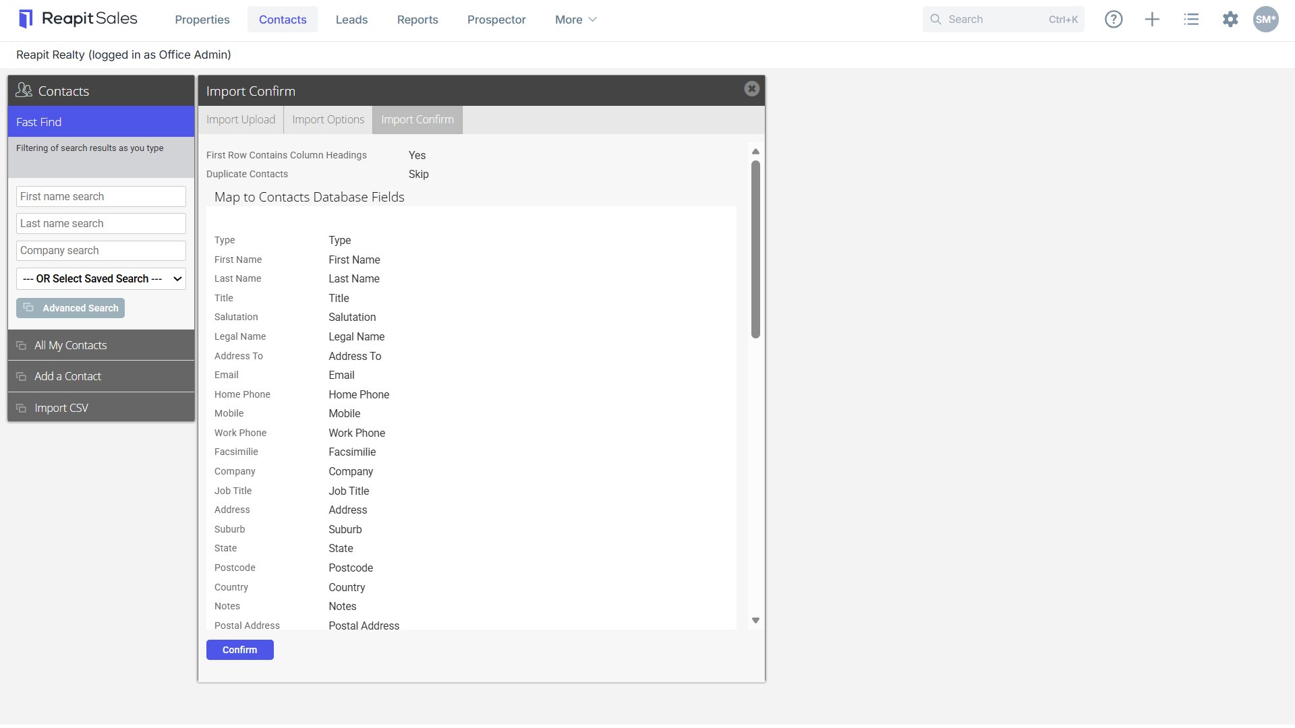1295x728 pixels.
Task: Click the Reapit Sales logo
Action: (x=78, y=19)
